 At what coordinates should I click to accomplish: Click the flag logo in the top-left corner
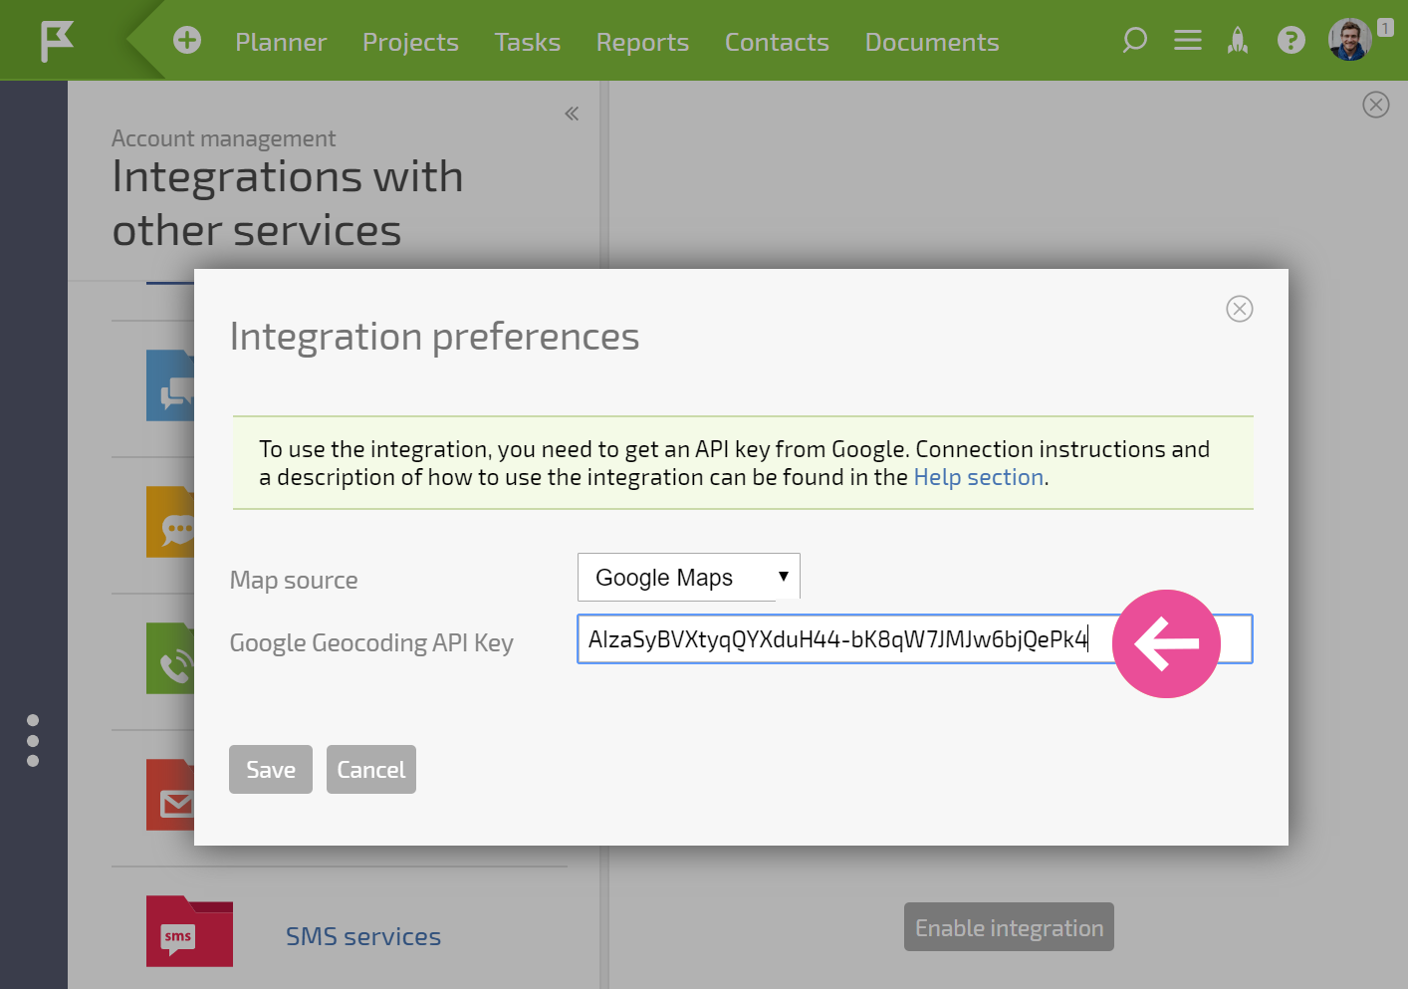[57, 41]
